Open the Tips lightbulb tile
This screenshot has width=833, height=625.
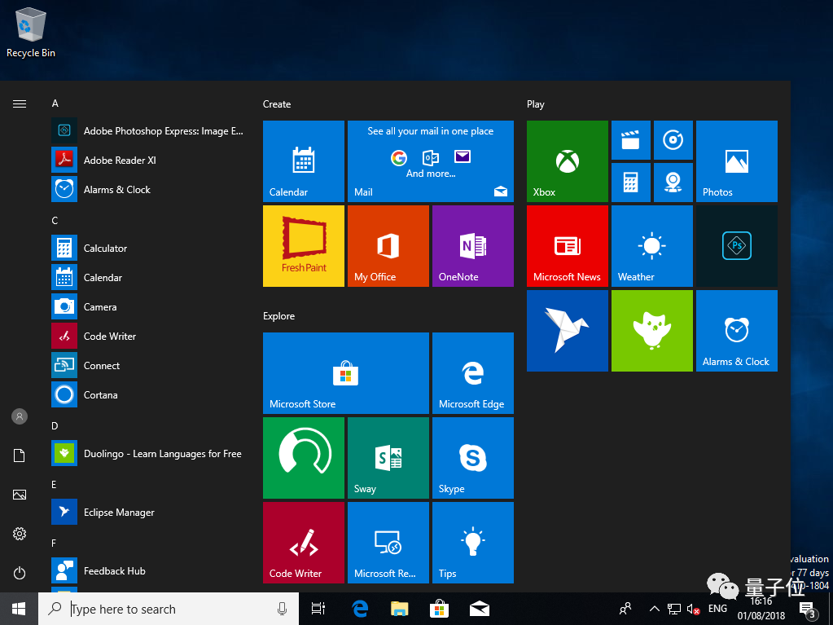pos(472,543)
